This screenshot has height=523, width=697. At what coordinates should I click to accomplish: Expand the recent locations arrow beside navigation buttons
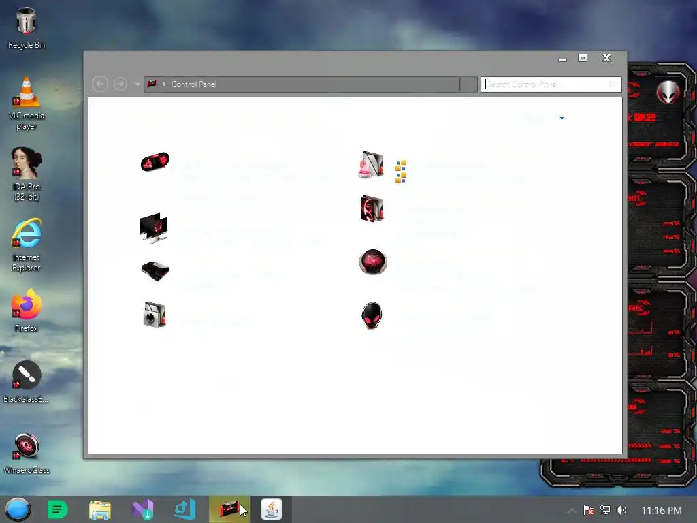[x=137, y=84]
